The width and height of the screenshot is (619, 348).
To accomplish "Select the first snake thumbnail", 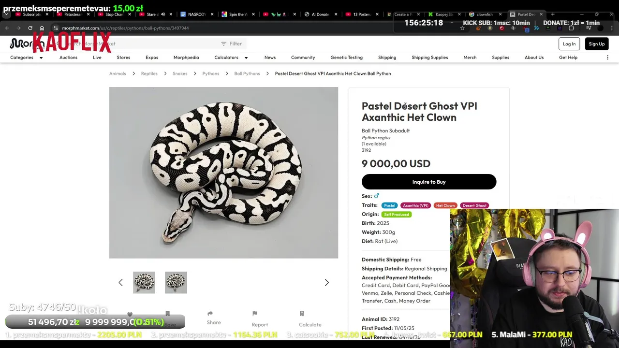I will click(144, 282).
